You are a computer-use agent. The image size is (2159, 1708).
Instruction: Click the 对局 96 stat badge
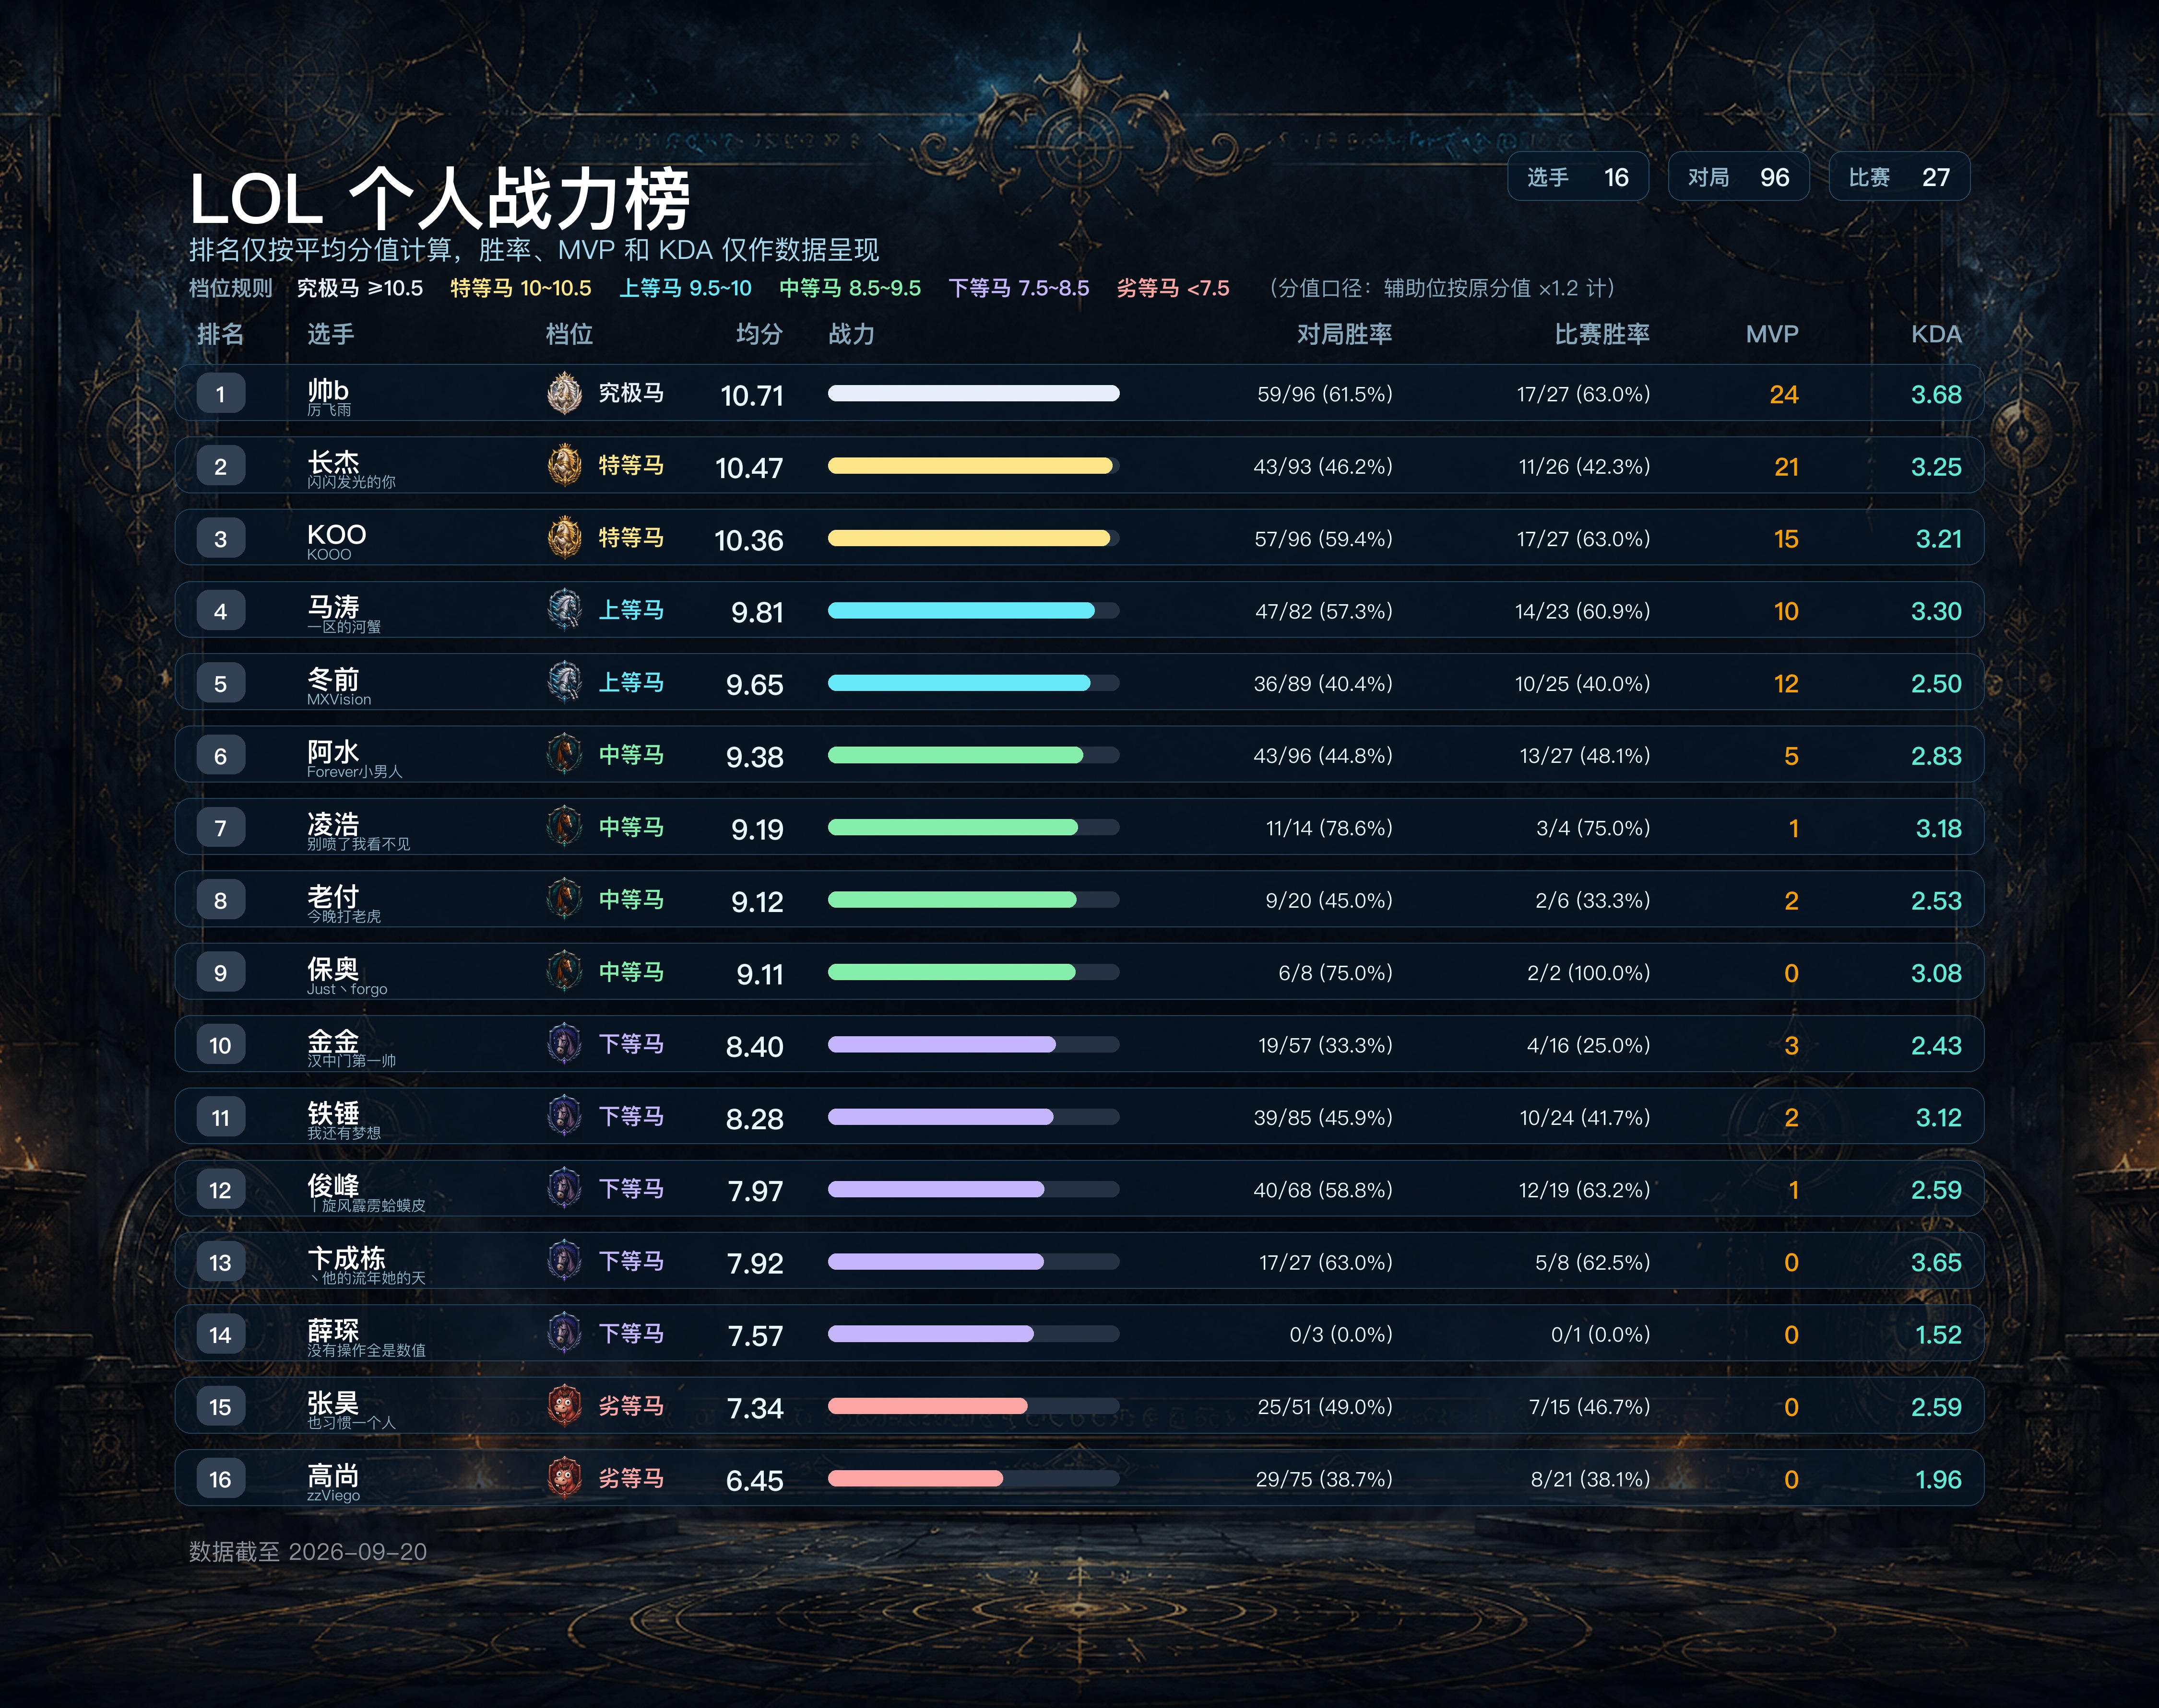tap(1739, 177)
